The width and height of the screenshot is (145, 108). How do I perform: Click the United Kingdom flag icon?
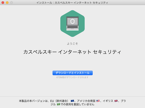click(116, 101)
